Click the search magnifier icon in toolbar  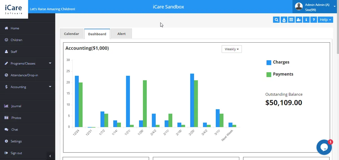click(277, 20)
